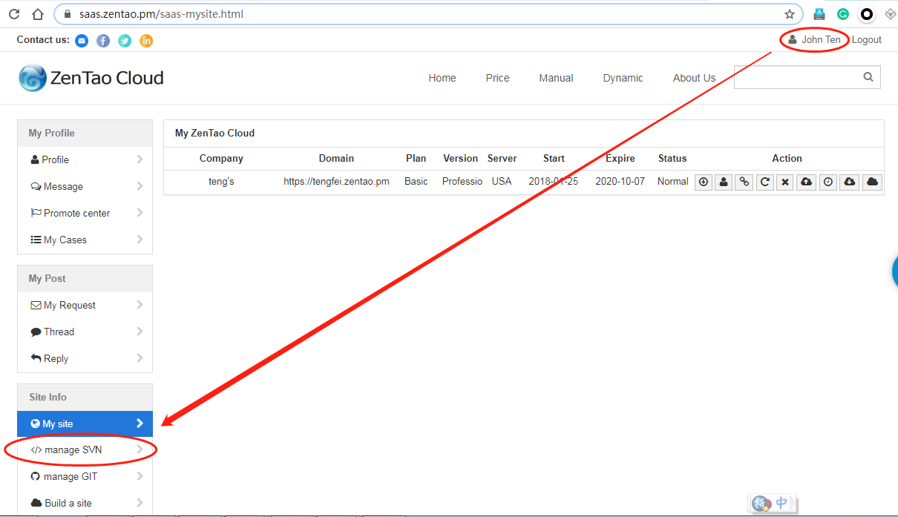Click the chevron beside manage GIT

(x=140, y=476)
